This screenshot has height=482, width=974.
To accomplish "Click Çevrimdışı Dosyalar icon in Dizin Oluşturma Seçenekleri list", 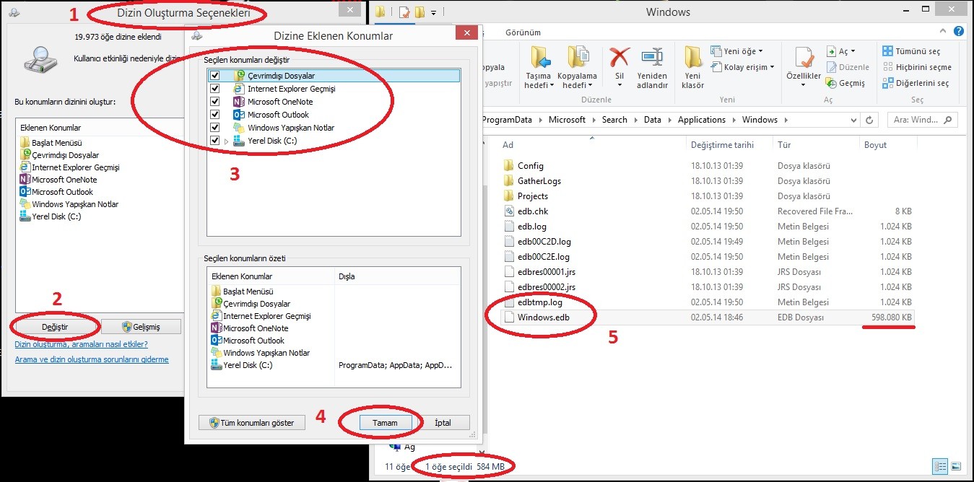I will tap(25, 154).
